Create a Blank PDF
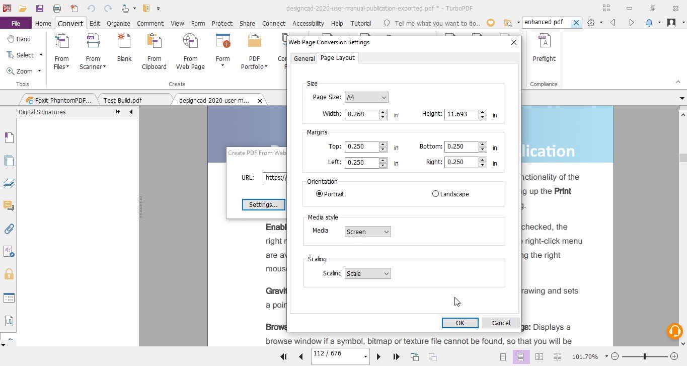Viewport: 687px width, 366px height. pos(124,49)
